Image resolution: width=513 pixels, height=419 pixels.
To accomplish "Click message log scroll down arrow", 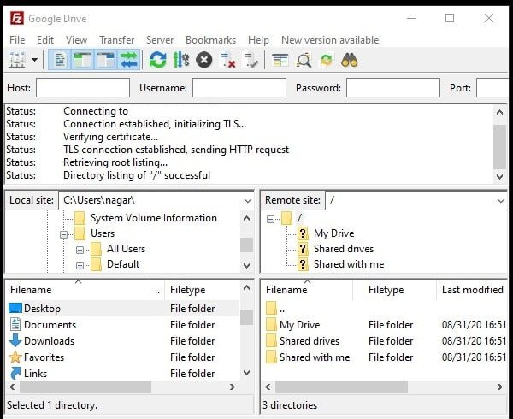I will click(x=499, y=177).
